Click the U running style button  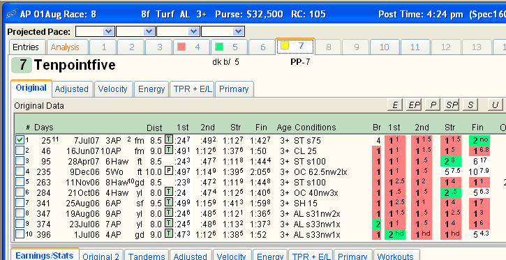tap(495, 105)
